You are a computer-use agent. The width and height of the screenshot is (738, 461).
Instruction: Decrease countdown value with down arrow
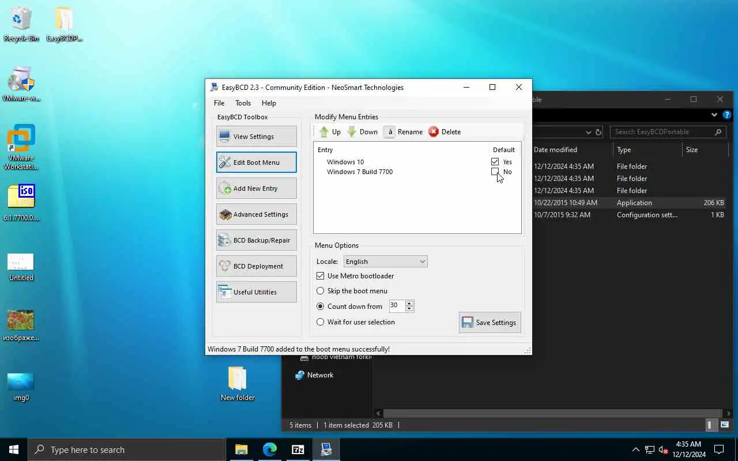(x=409, y=309)
